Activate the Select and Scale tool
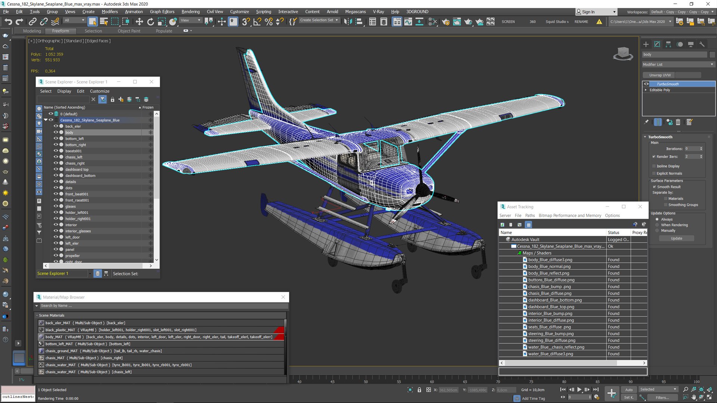 point(162,22)
